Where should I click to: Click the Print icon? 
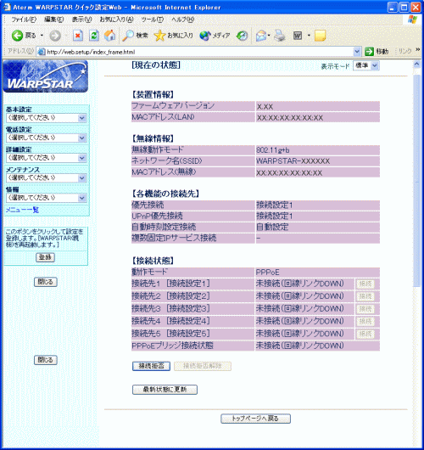[x=280, y=36]
